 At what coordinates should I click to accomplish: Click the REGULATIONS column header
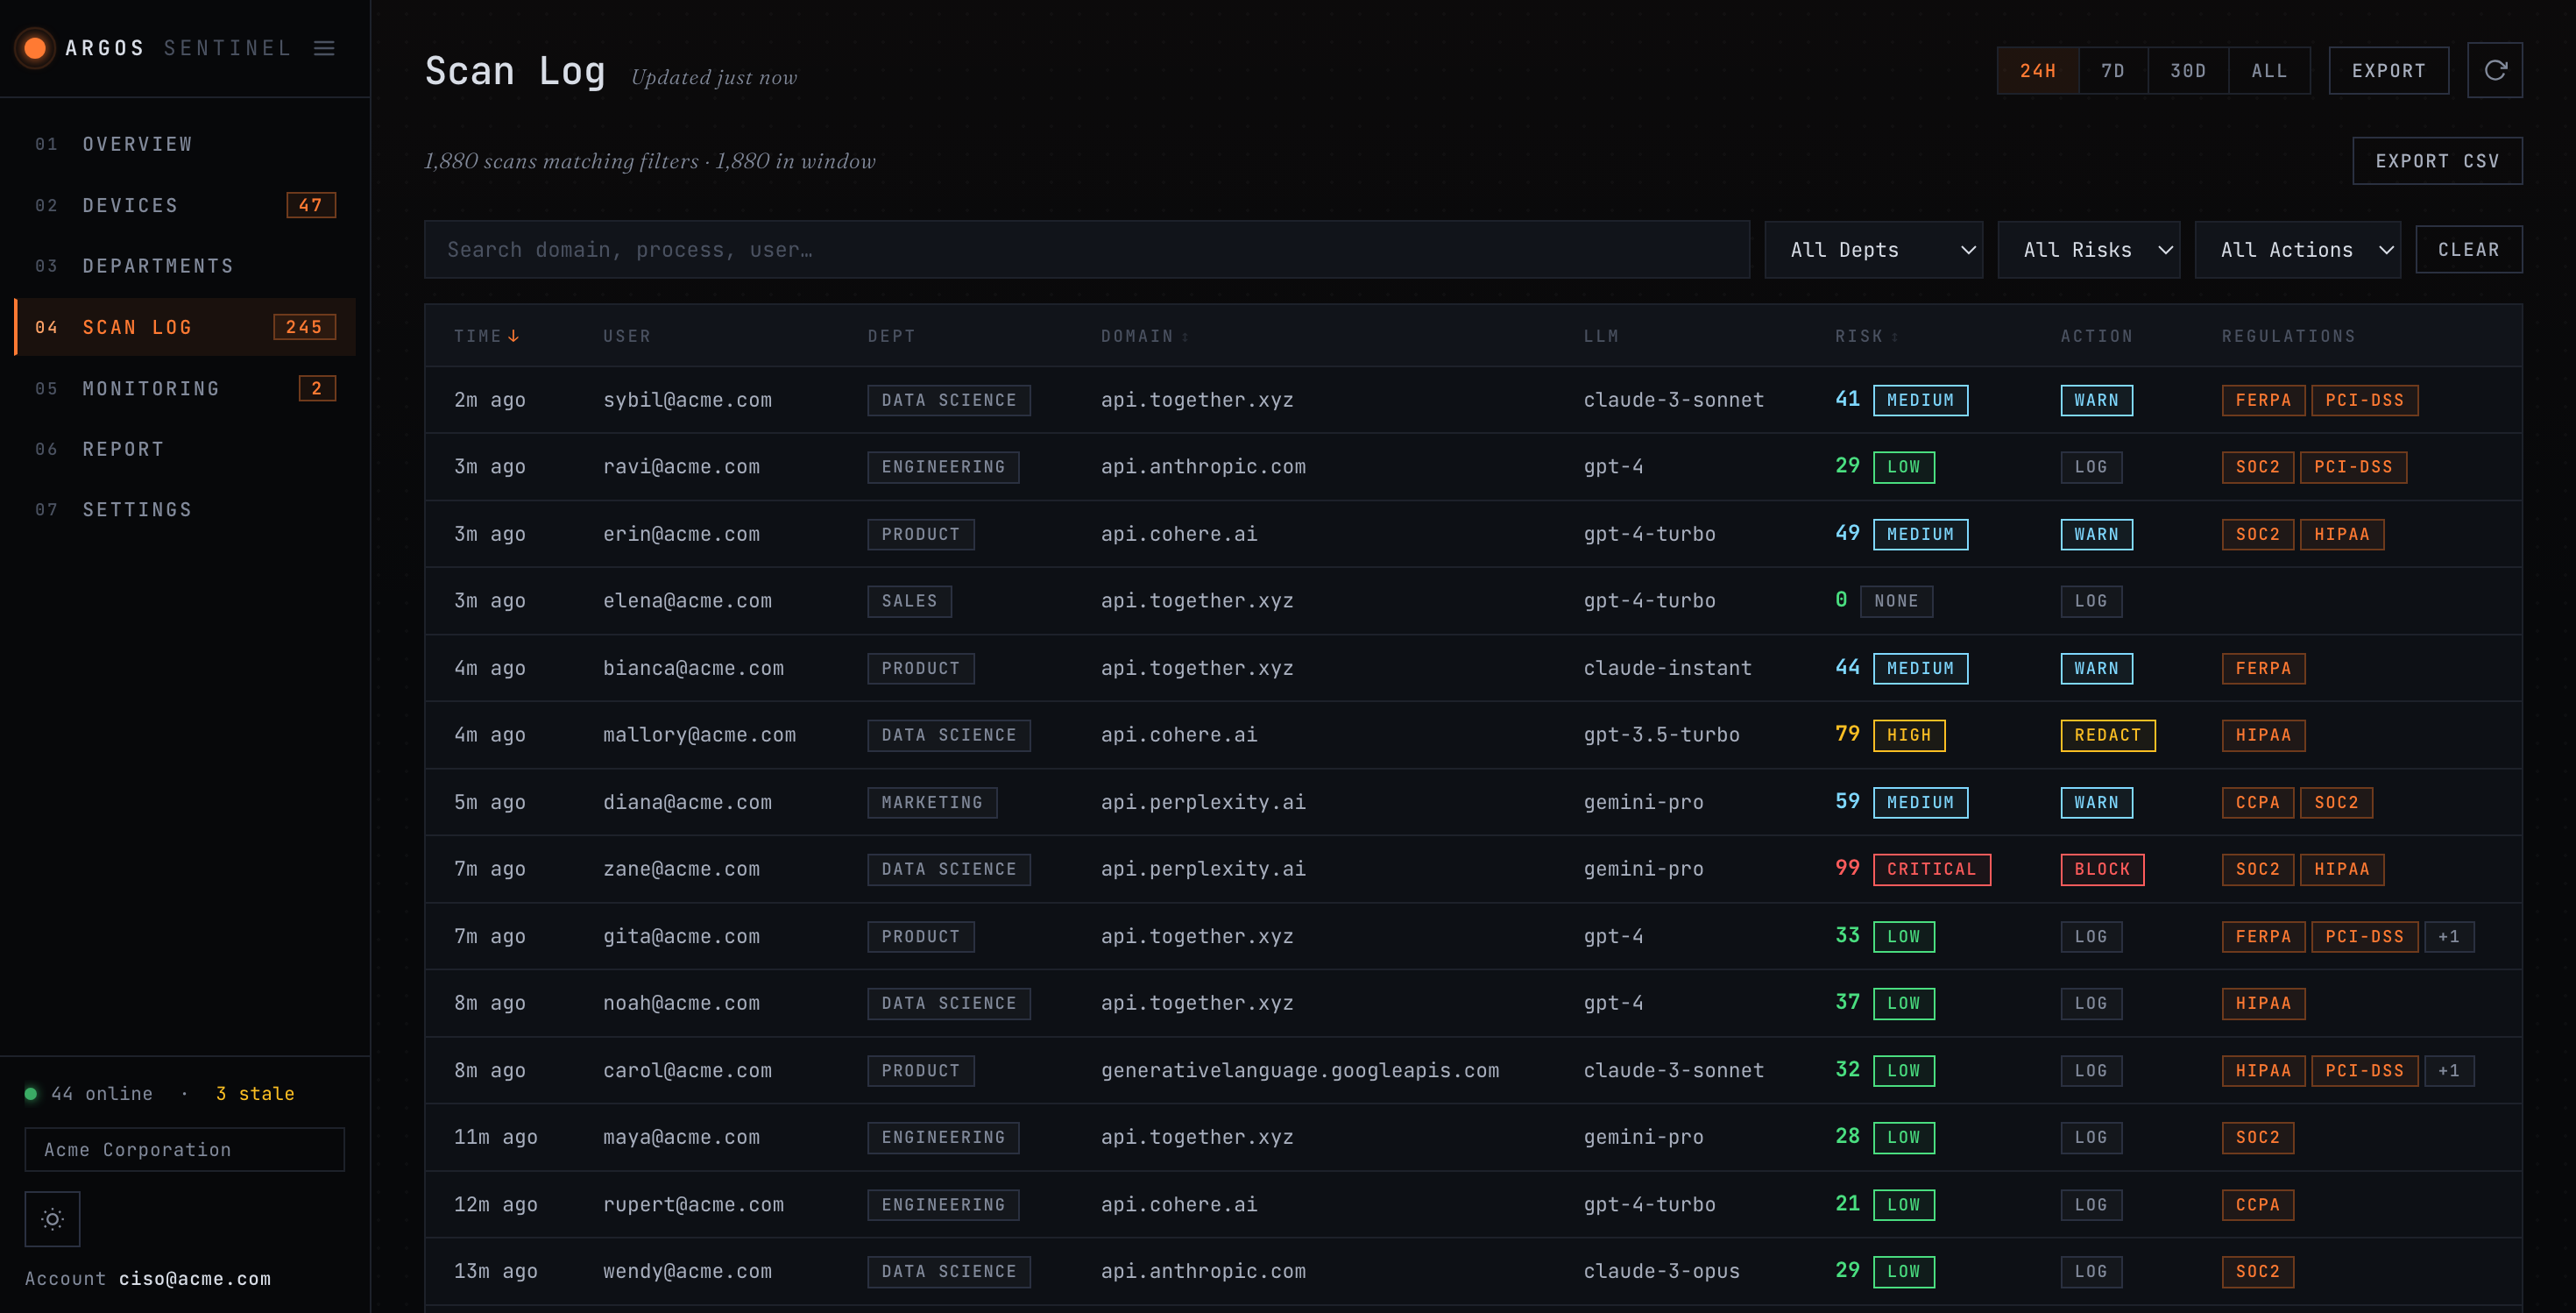[2288, 336]
